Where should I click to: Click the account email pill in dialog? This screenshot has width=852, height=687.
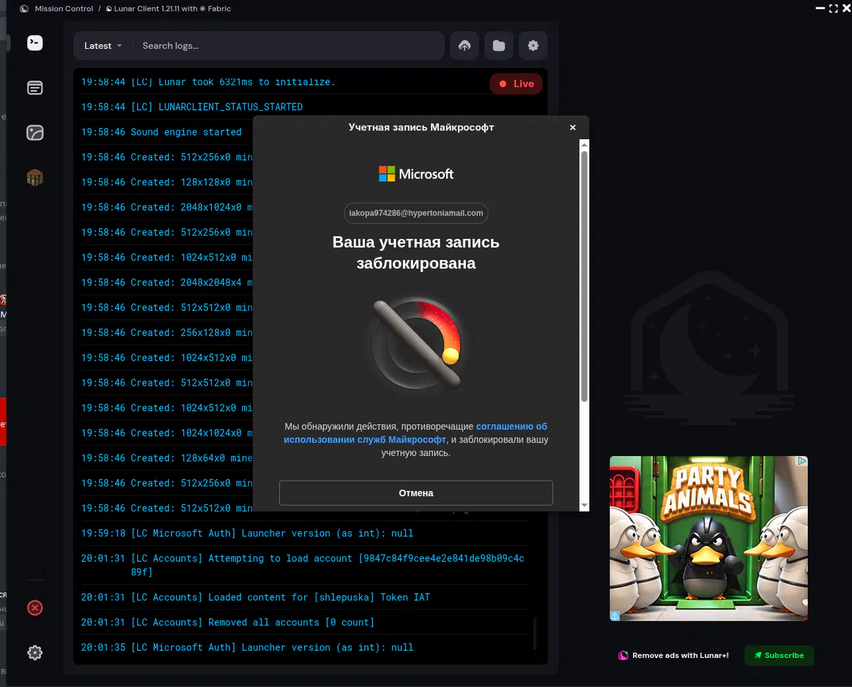pos(416,213)
